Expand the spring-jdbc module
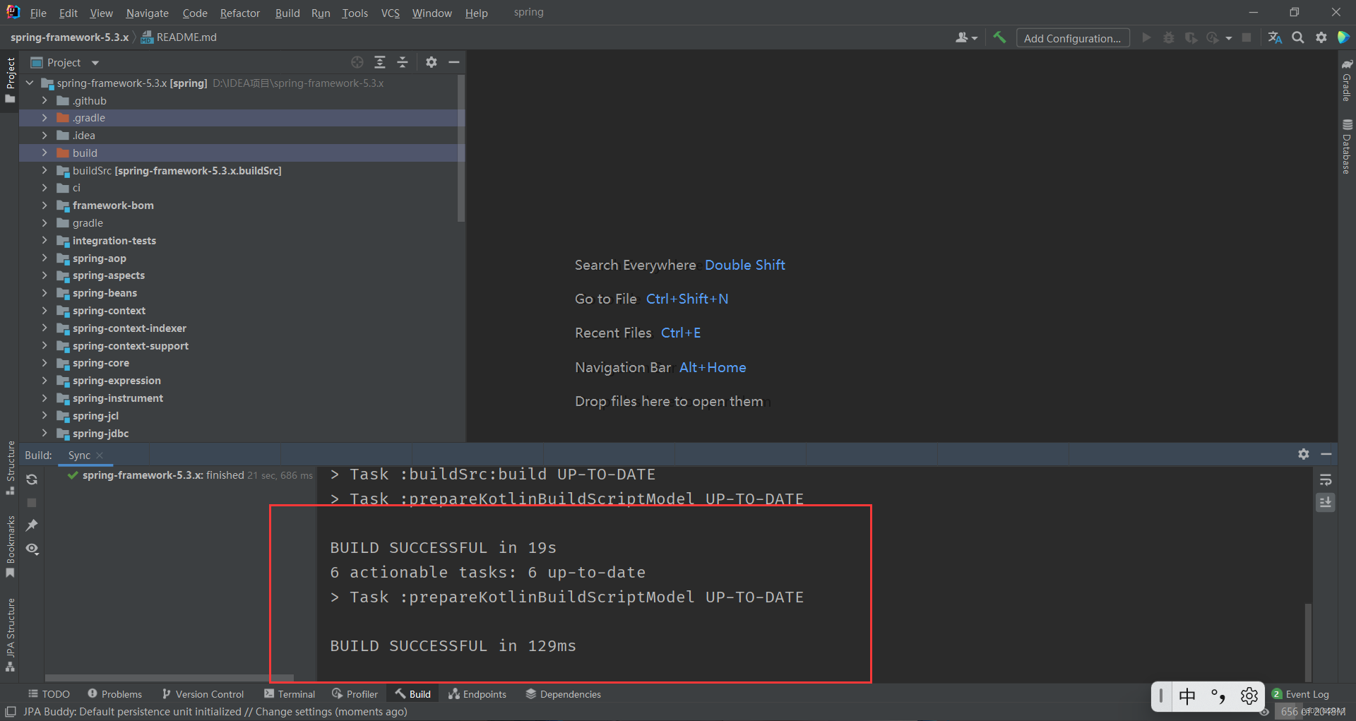This screenshot has width=1356, height=721. (44, 433)
